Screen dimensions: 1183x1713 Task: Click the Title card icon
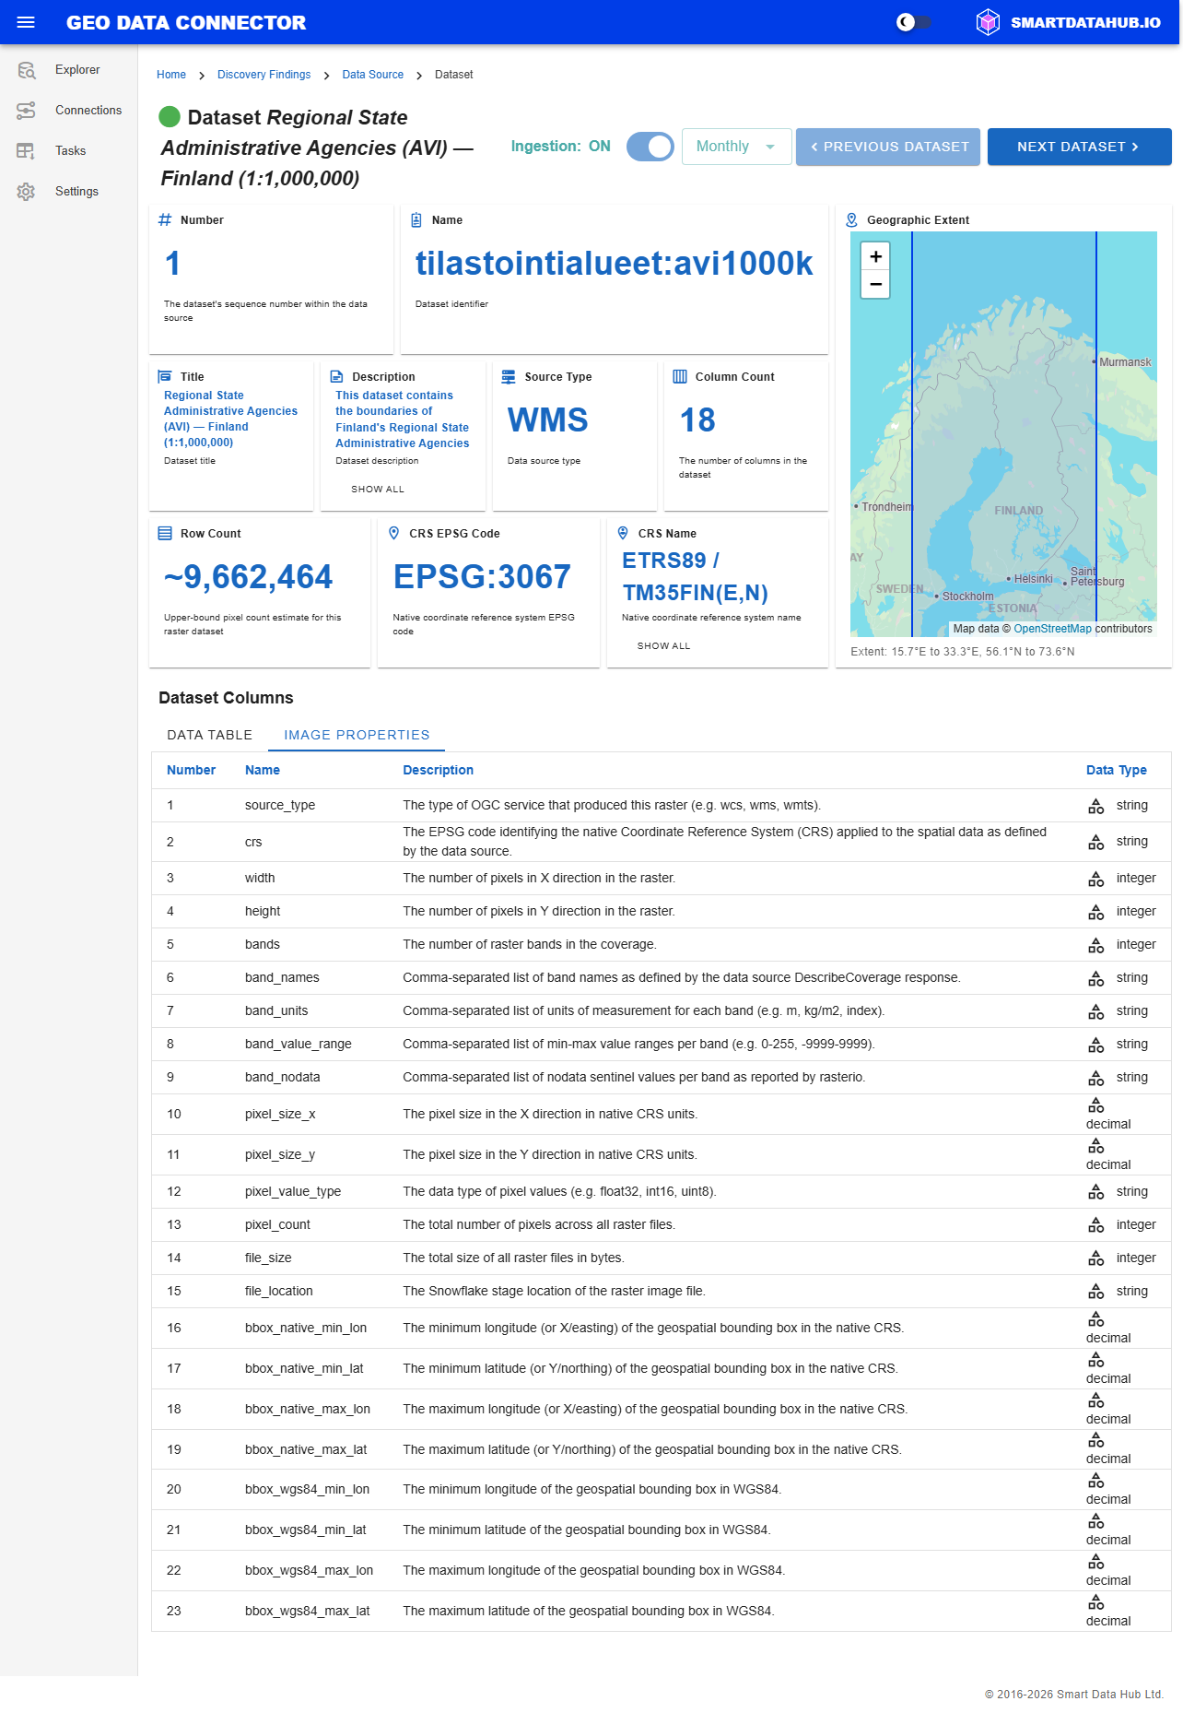pos(165,376)
